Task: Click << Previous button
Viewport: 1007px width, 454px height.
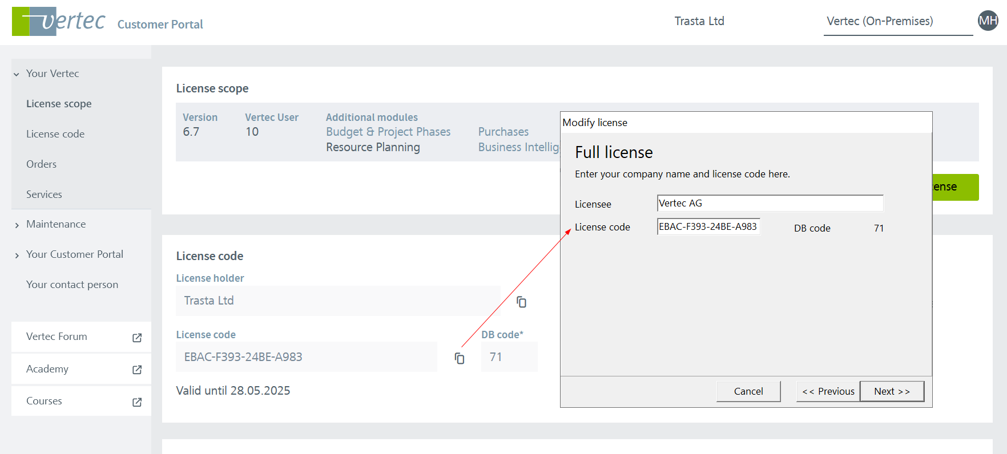Action: pos(828,391)
